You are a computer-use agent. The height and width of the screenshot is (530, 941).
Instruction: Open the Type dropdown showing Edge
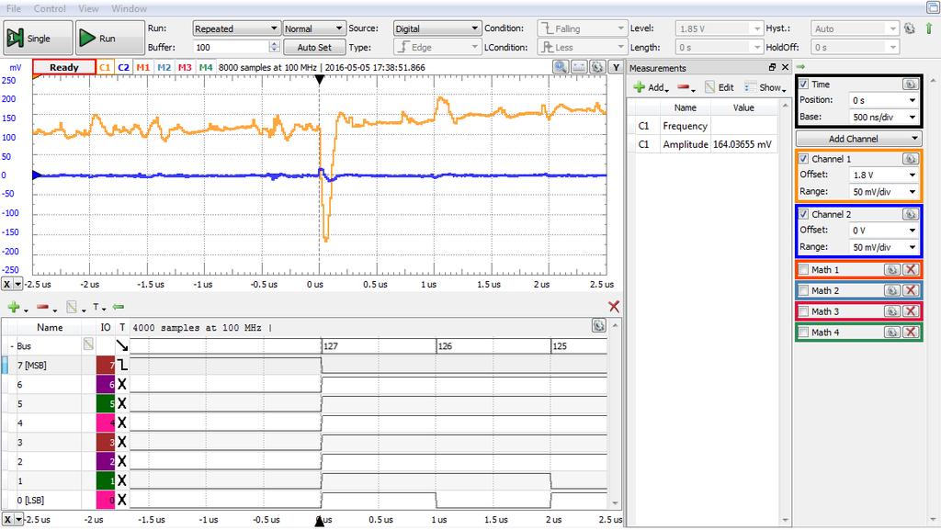pos(436,47)
